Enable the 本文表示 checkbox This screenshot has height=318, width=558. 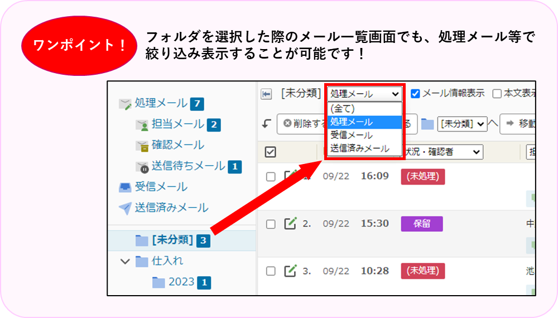(497, 94)
